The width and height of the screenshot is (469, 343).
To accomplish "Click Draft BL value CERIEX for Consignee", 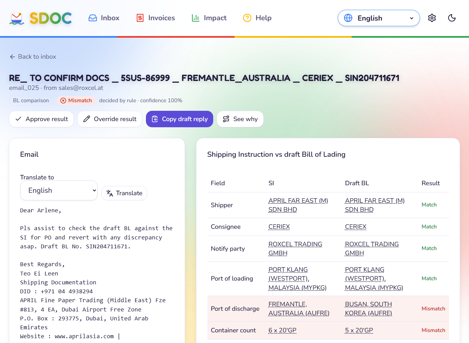I will click(x=356, y=227).
